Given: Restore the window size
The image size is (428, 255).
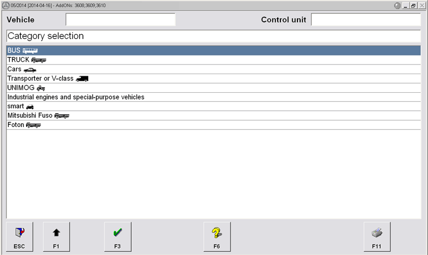Looking at the screenshot, I should [414, 5].
